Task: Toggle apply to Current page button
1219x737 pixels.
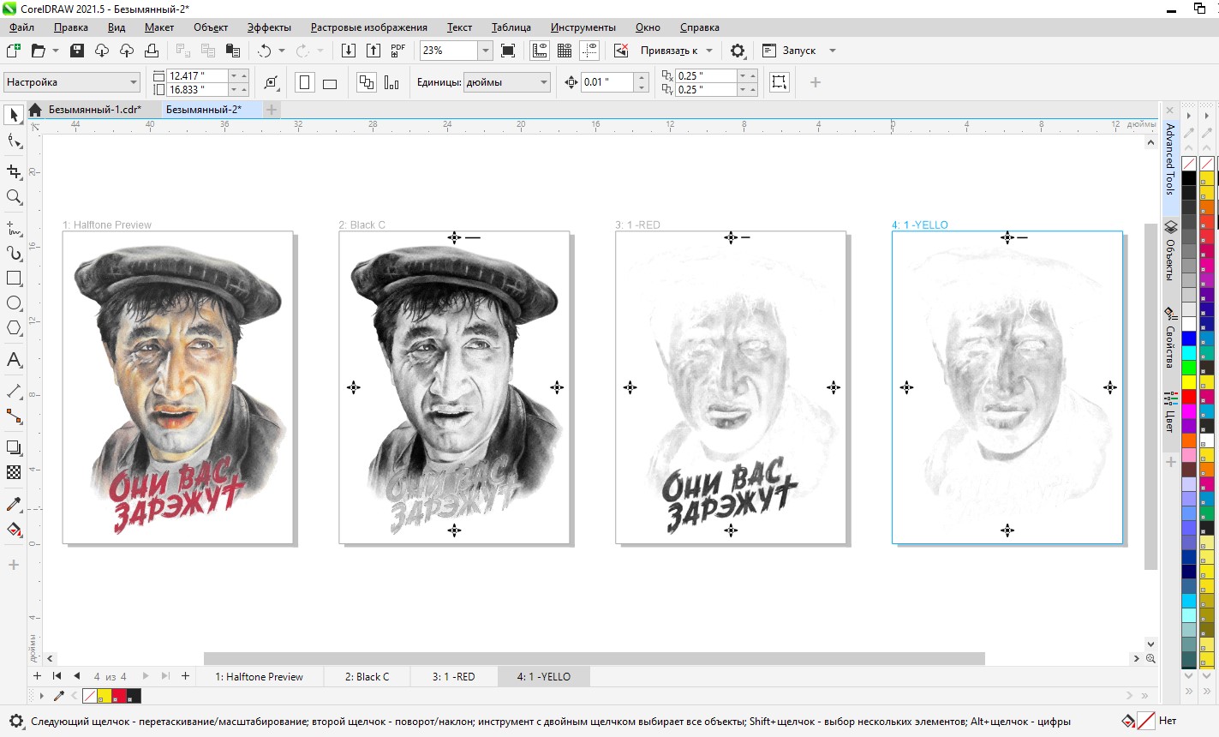Action: pos(391,82)
